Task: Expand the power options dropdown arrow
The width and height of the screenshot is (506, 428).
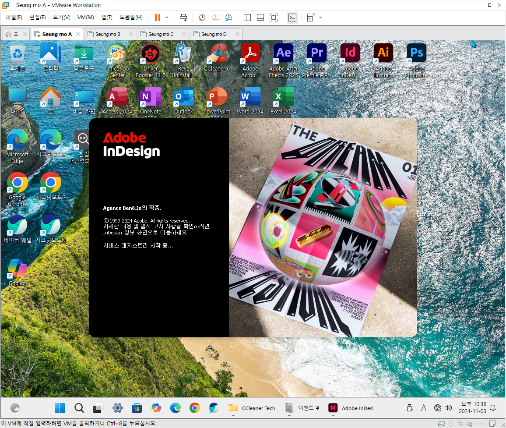Action: click(167, 18)
